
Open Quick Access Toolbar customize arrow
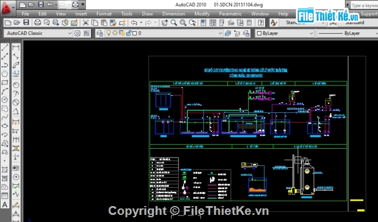[x=83, y=5]
